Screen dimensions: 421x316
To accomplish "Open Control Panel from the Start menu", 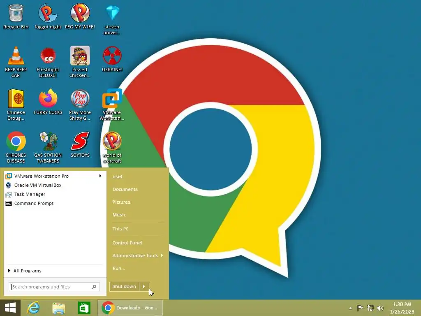I will pyautogui.click(x=127, y=243).
